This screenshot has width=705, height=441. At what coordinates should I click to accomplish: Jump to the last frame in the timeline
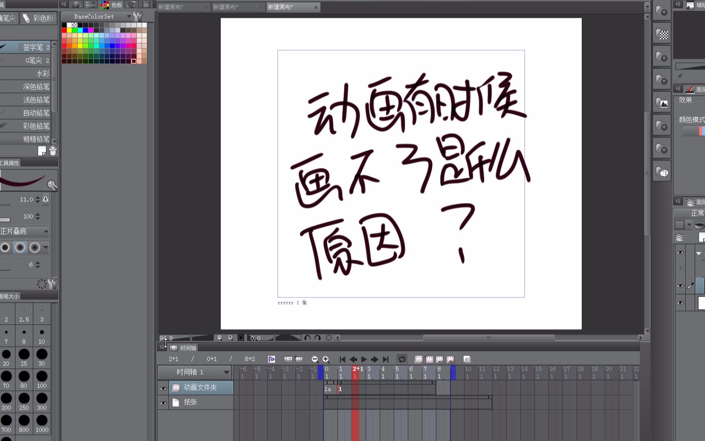coord(386,359)
